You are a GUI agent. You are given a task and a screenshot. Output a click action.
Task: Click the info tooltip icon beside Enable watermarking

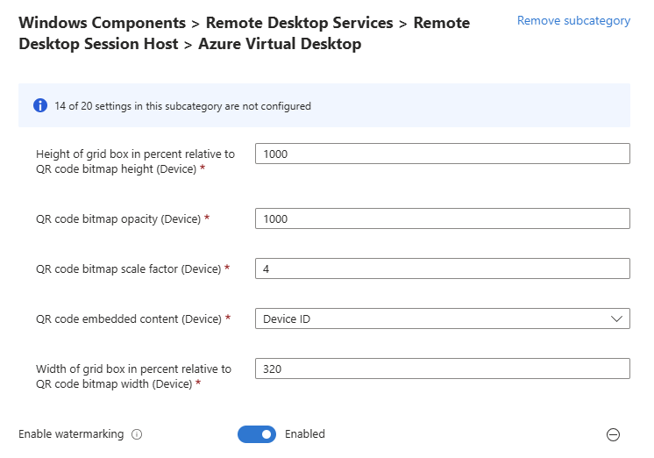(137, 434)
